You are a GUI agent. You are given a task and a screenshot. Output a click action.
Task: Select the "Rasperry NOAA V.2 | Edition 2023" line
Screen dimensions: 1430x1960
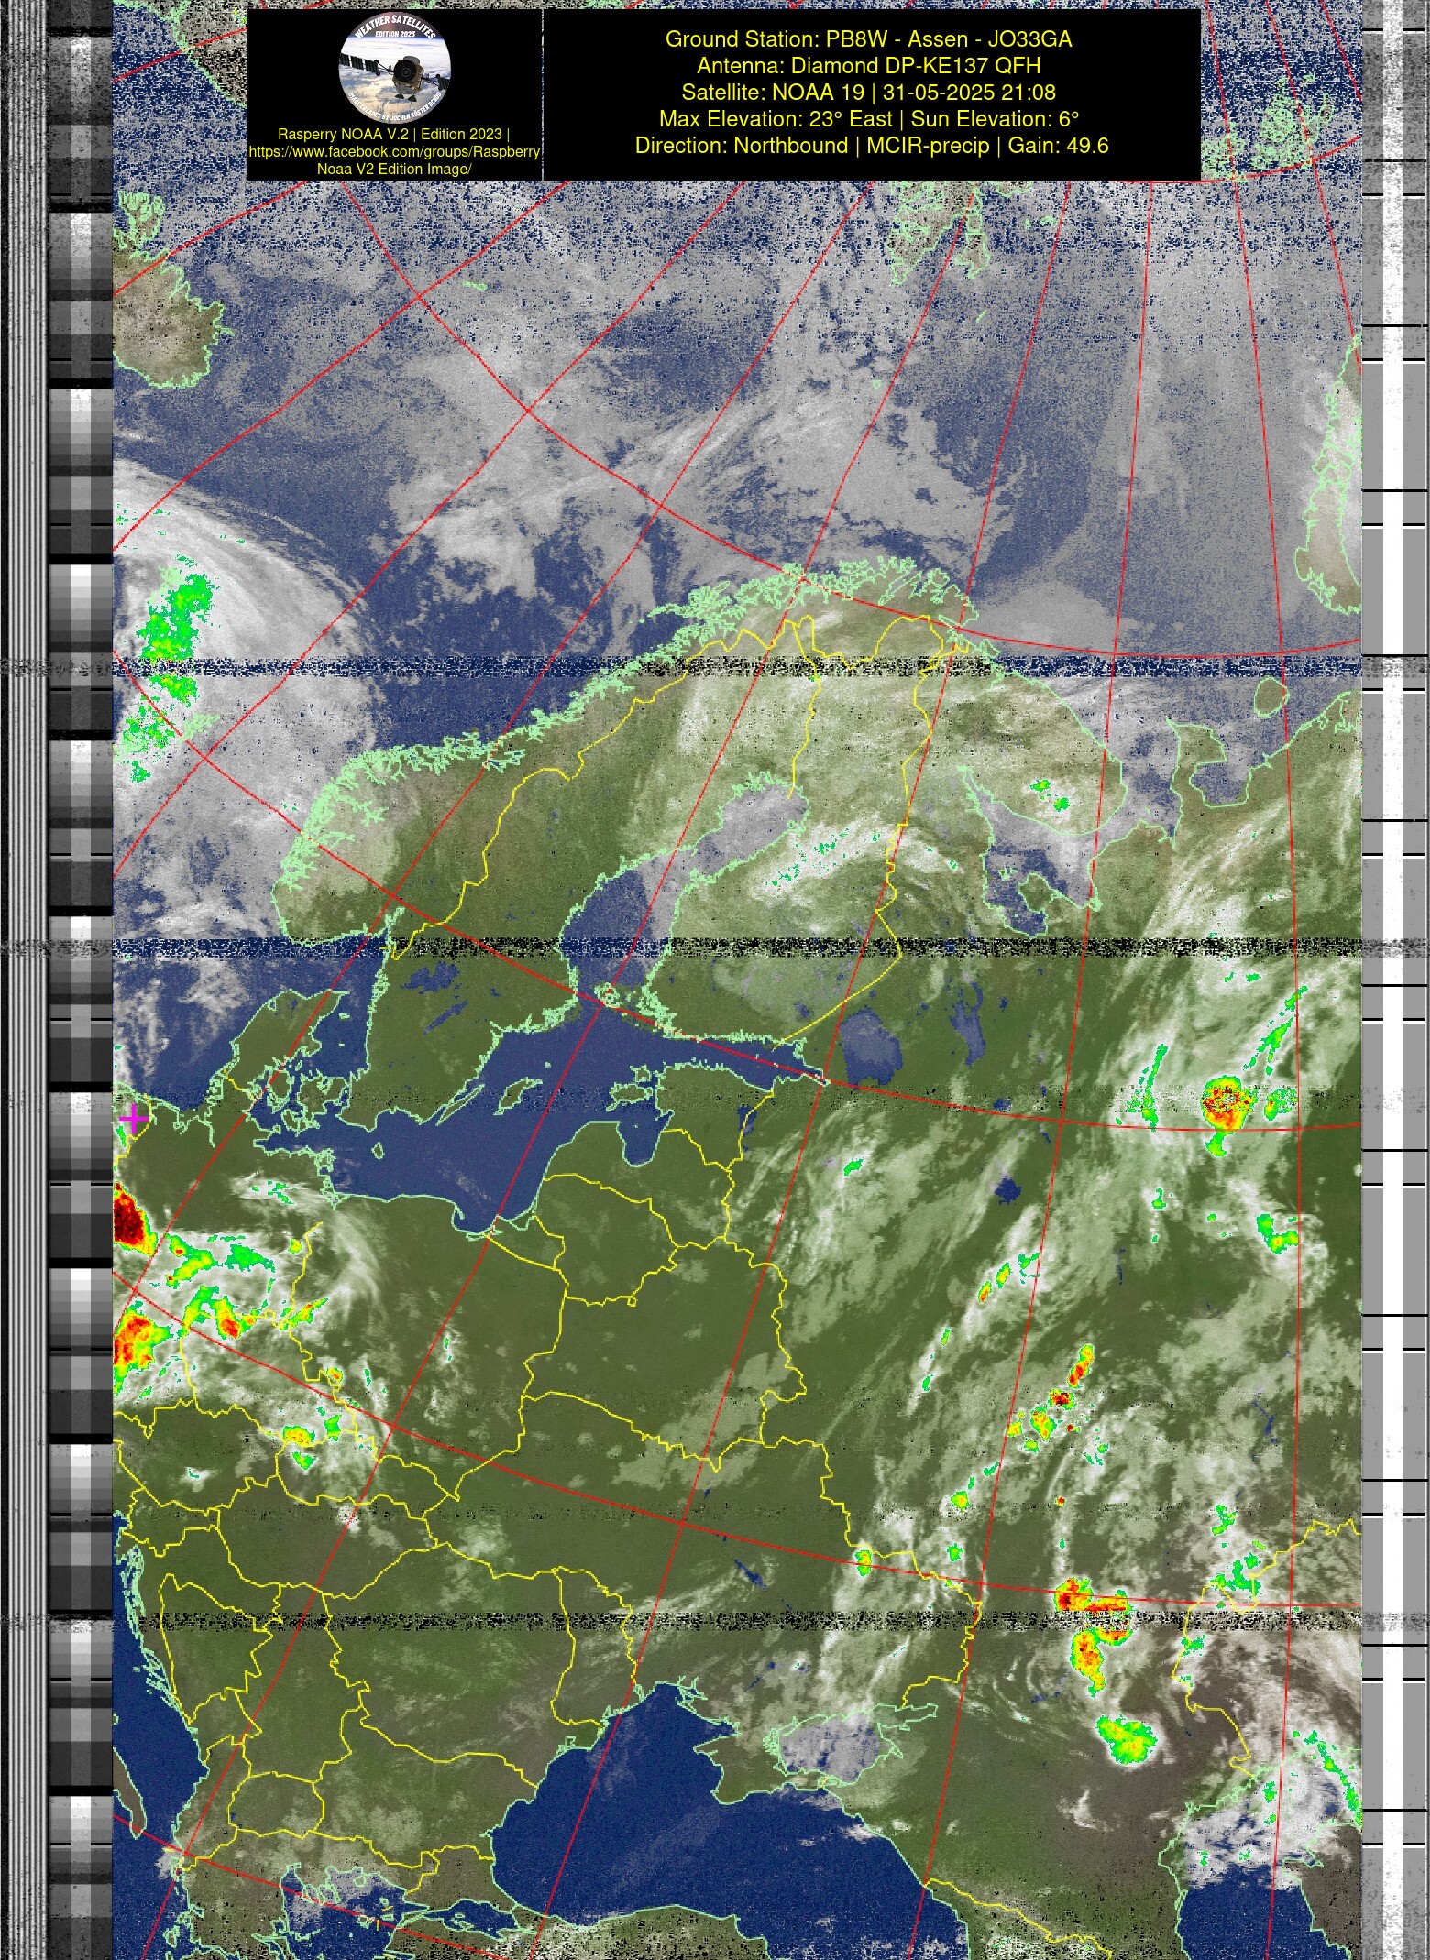(x=394, y=134)
